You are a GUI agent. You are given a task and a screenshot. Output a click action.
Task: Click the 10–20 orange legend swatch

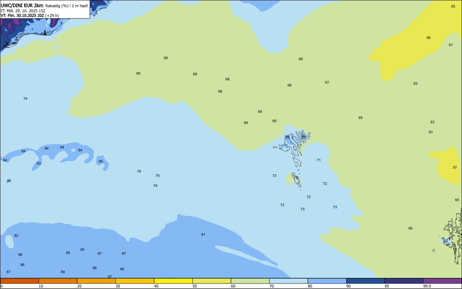[58, 281]
